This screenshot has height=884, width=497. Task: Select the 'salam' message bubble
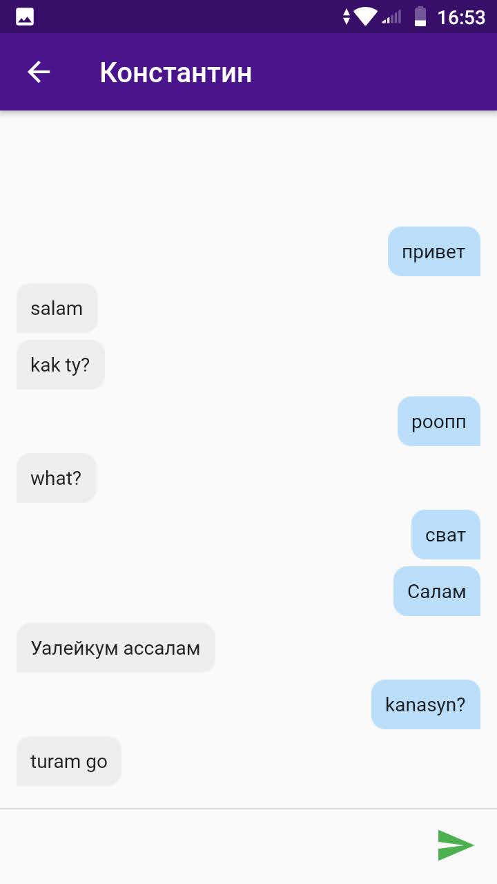57,308
